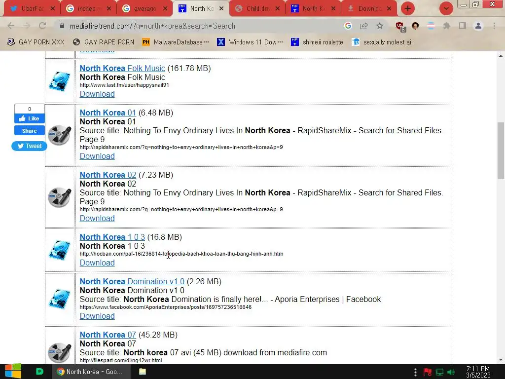Open the MalwareDatabase bookmark

[176, 42]
